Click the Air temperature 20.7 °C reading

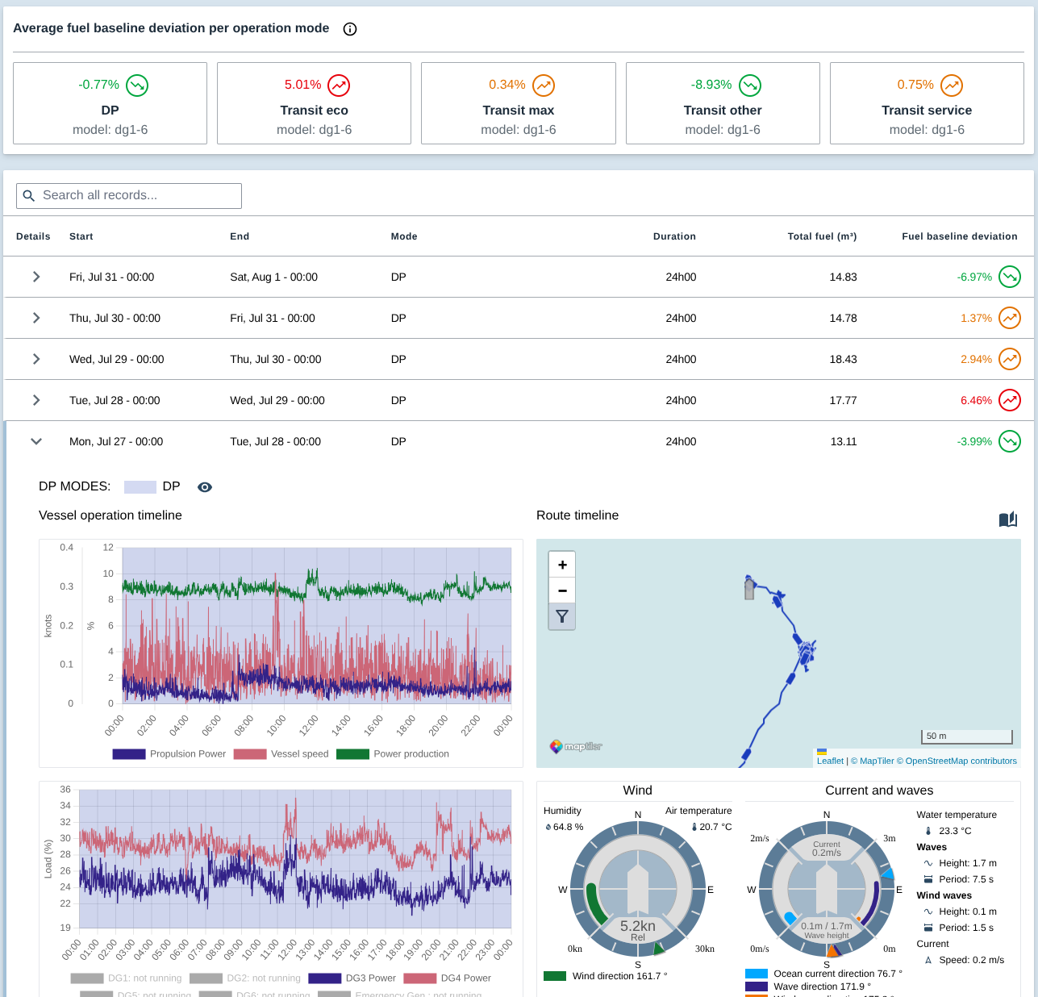pos(715,827)
